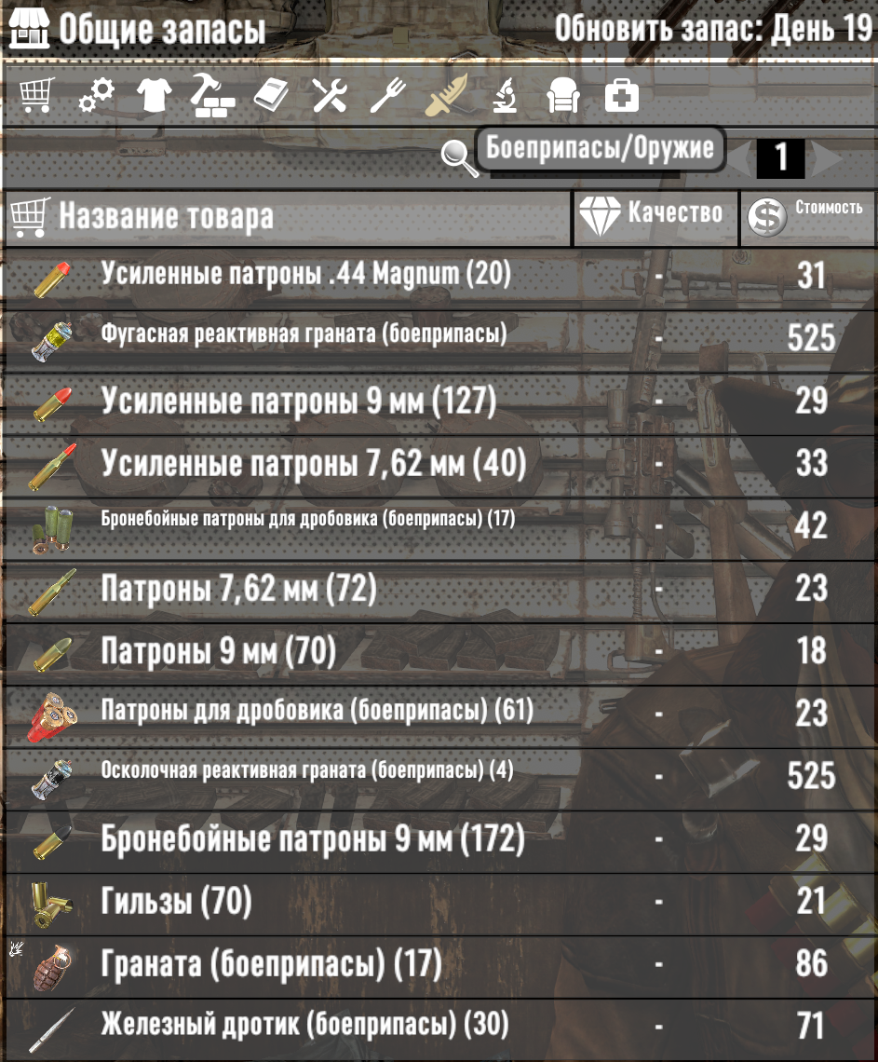The width and height of the screenshot is (878, 1062).
Task: Pick Гильзы (70) from trader list
Action: [x=439, y=902]
